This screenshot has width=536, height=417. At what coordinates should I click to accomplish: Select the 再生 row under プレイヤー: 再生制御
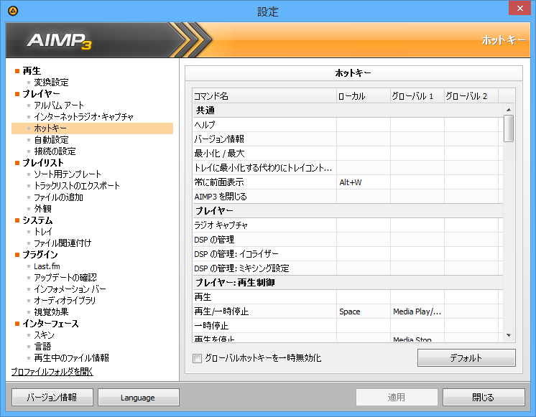point(348,297)
